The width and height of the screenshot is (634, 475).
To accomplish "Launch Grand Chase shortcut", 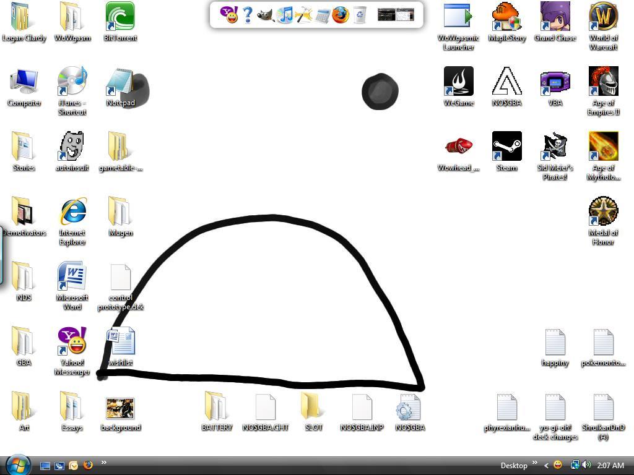I will (555, 22).
